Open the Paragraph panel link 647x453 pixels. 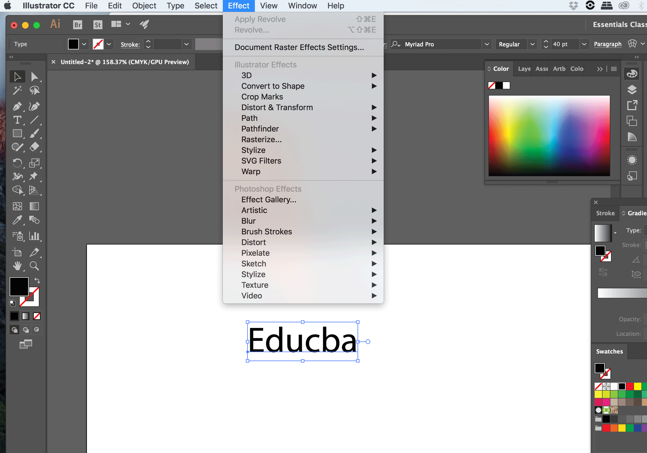[x=607, y=44]
